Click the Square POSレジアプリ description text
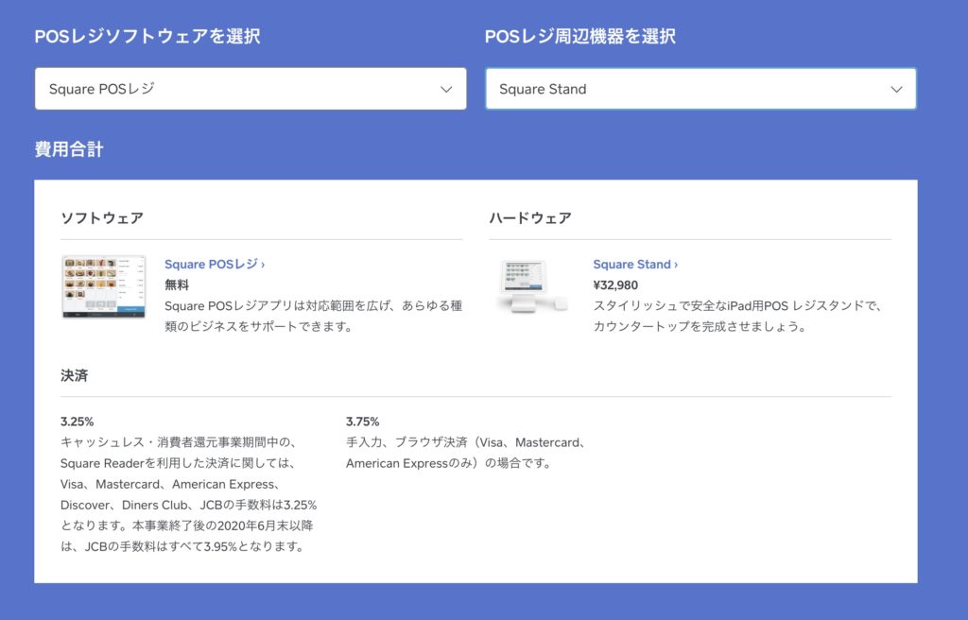Viewport: 968px width, 620px height. pyautogui.click(x=313, y=317)
